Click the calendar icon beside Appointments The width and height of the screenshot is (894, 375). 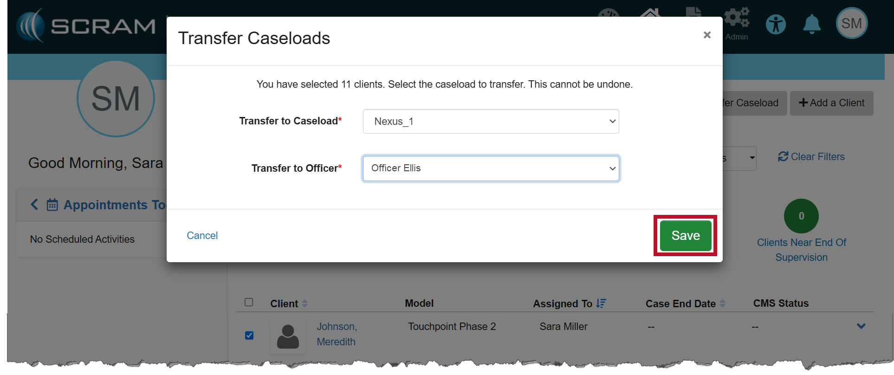coord(52,205)
